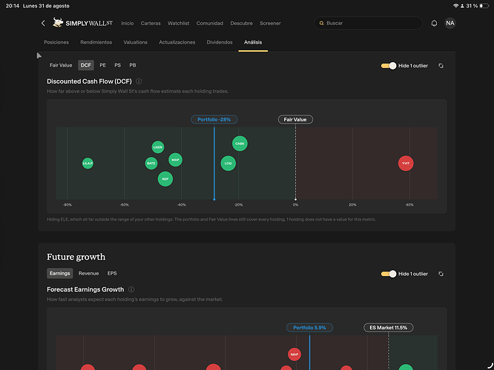Expand the DCF chart with the copy icon
Screen dimensions: 494x370
(x=441, y=66)
